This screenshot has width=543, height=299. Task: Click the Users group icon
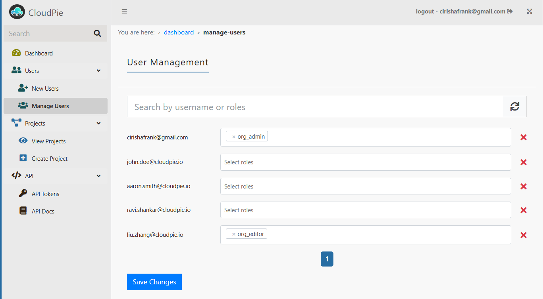point(16,70)
